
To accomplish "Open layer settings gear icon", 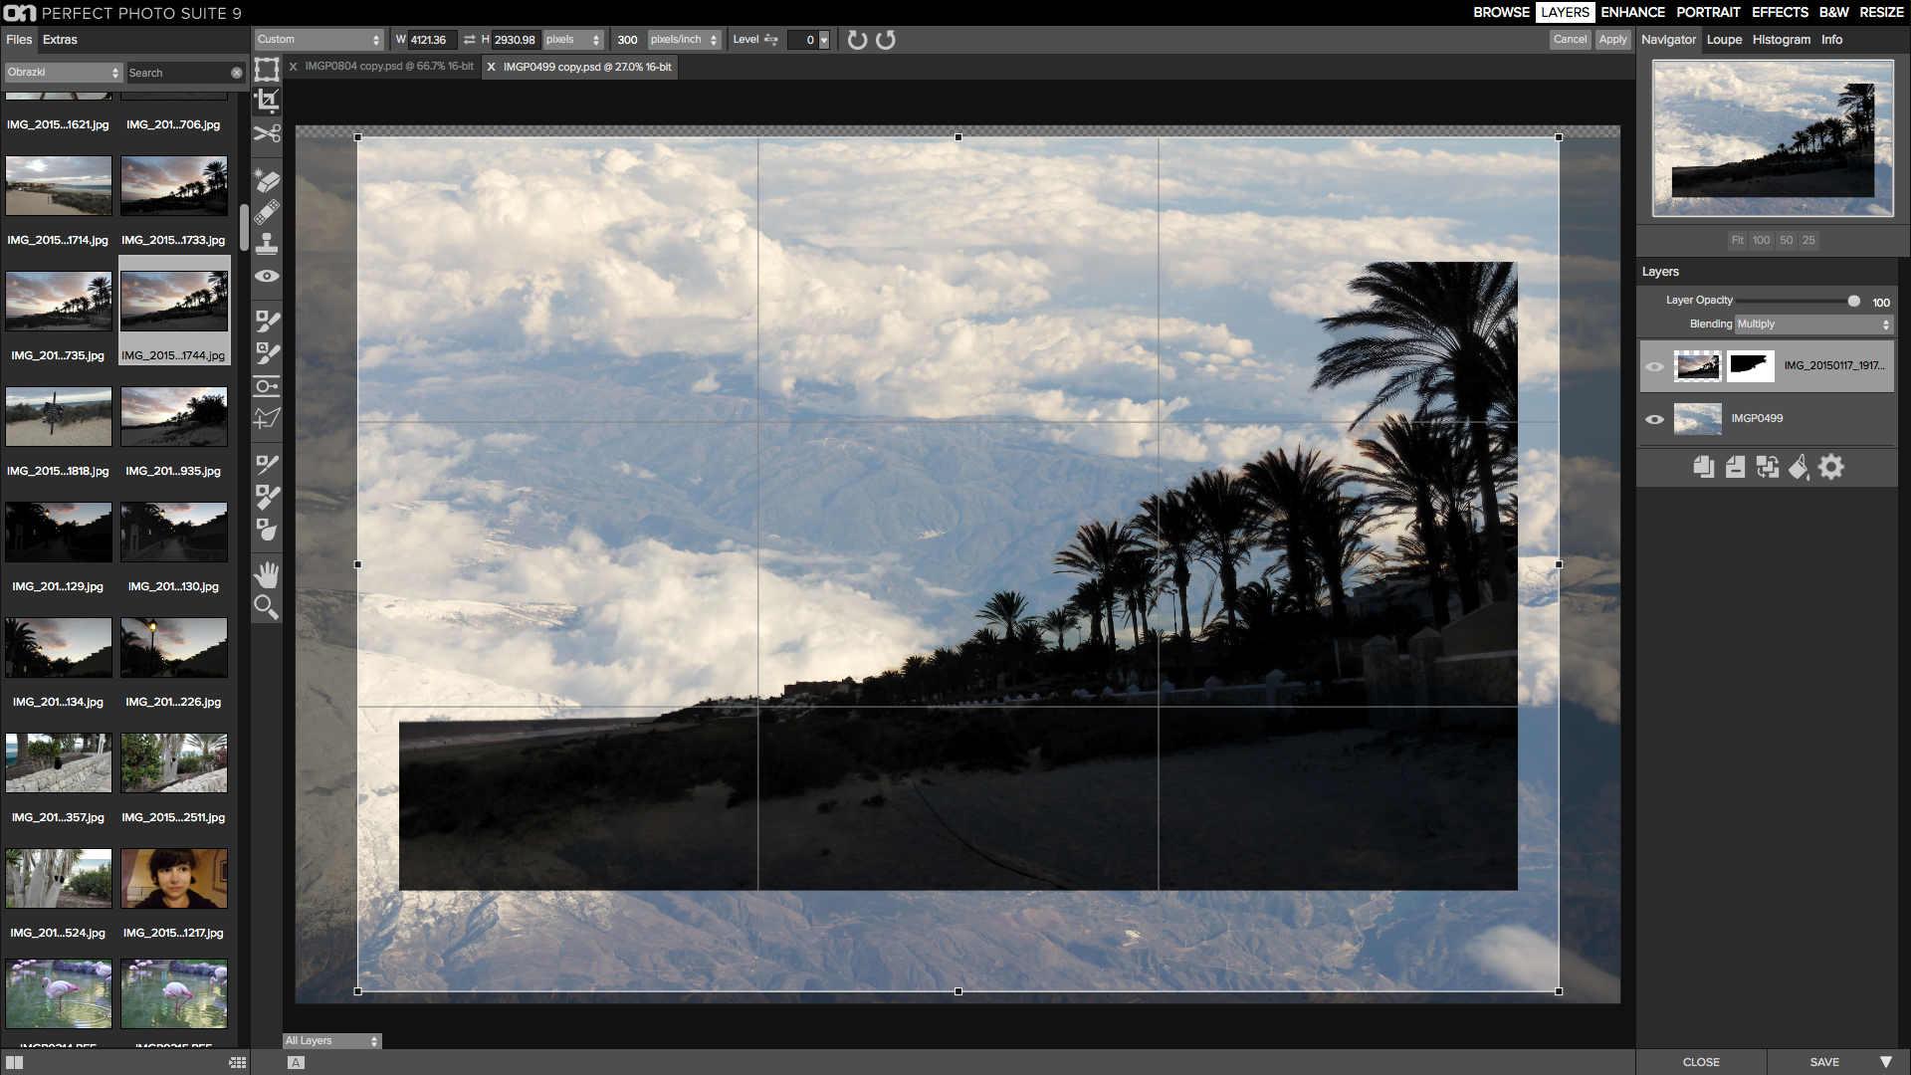I will (1831, 467).
